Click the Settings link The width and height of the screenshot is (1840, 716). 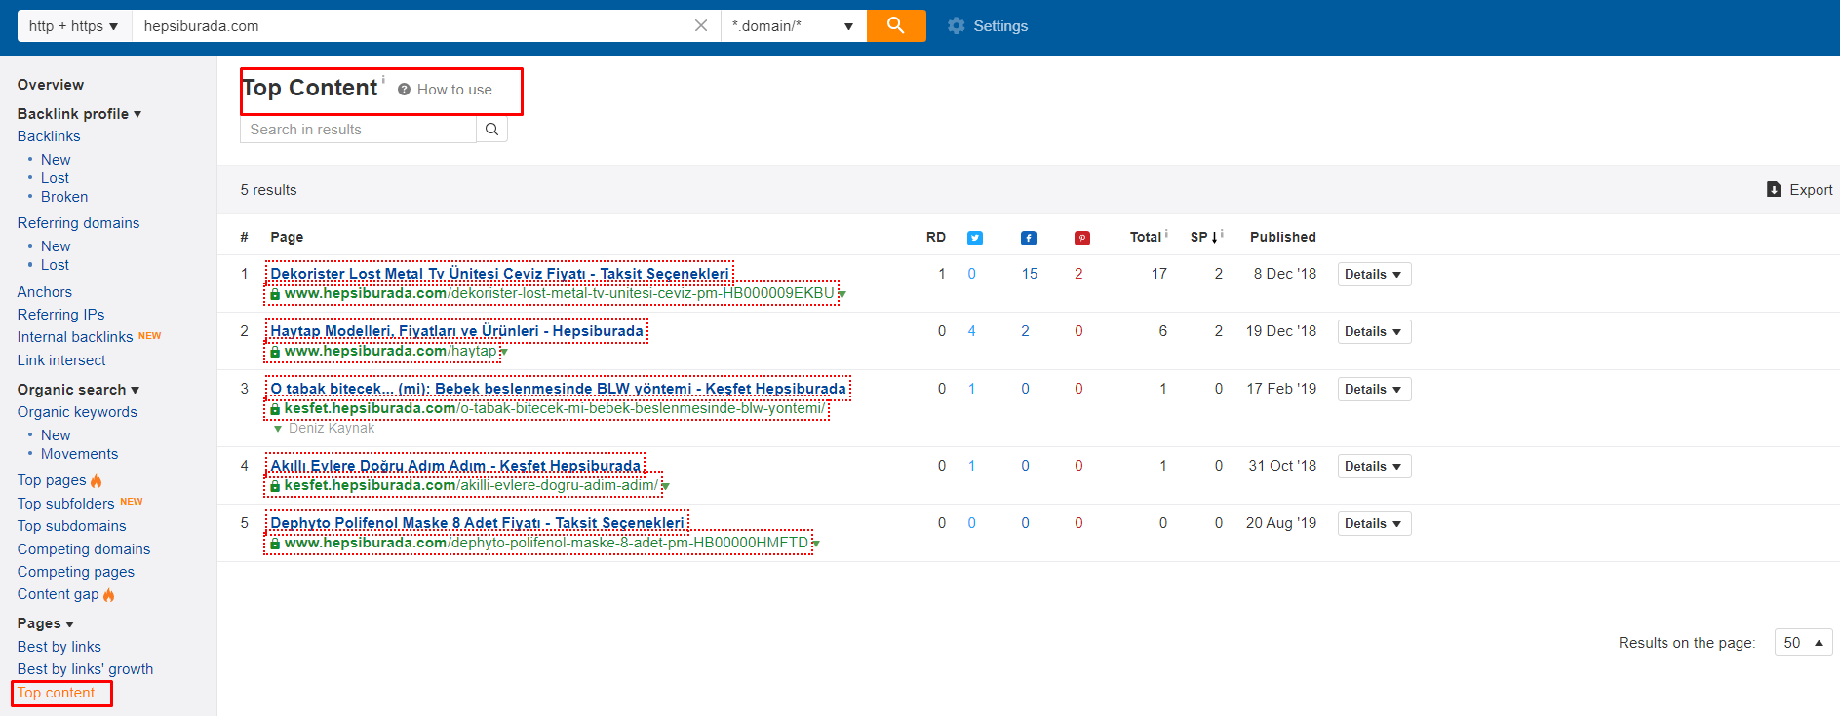(1000, 26)
